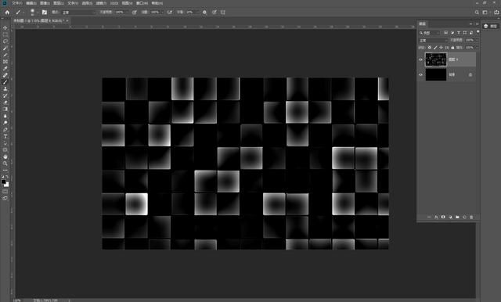501x302 pixels.
Task: Select the Clone Stamp tool
Action: coord(5,88)
